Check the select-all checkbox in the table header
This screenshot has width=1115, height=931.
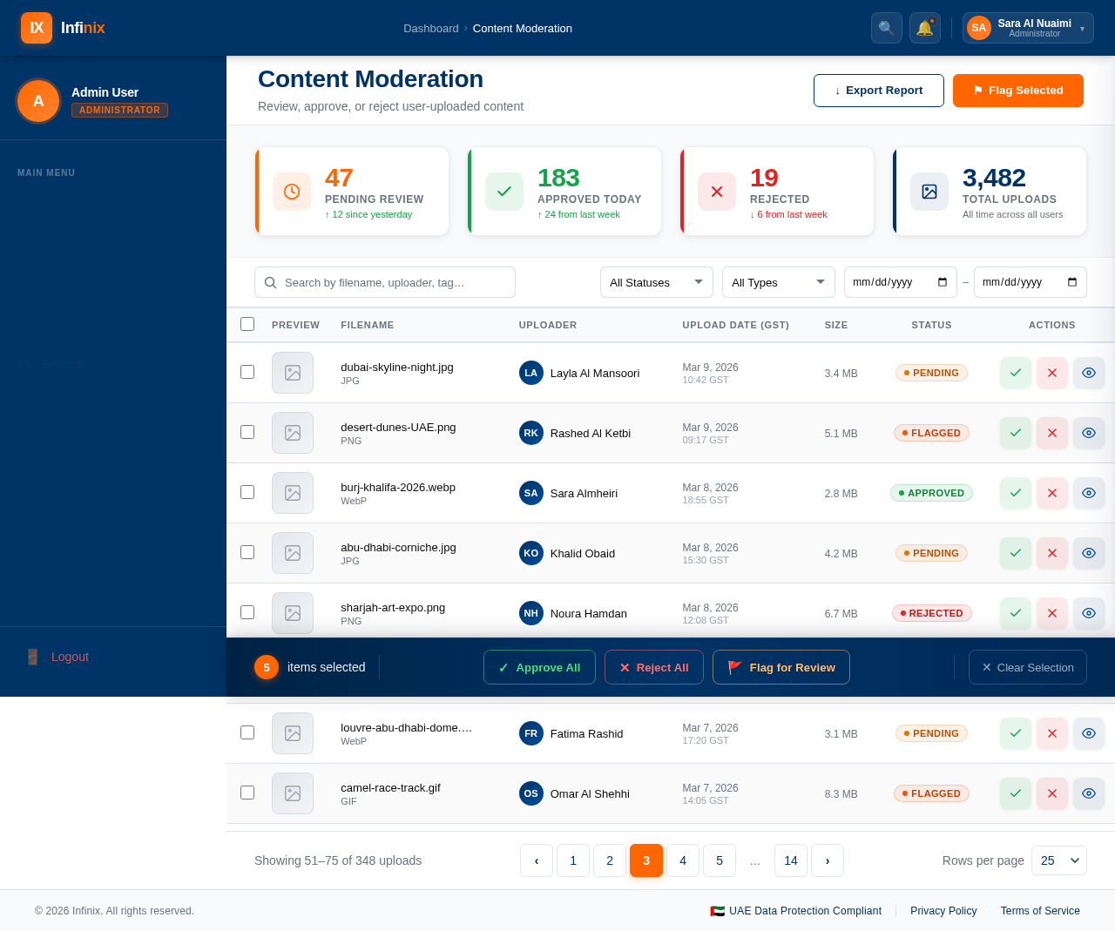[247, 323]
